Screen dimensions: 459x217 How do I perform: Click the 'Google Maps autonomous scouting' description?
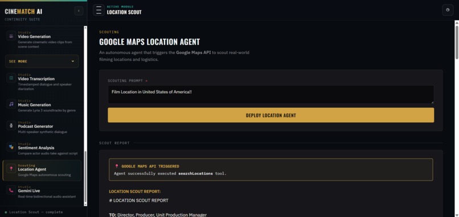click(44, 175)
